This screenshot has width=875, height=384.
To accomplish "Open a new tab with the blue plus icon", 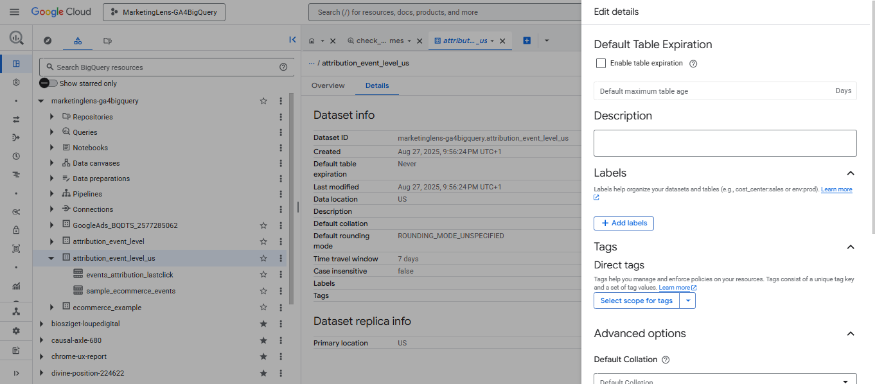I will [x=526, y=40].
